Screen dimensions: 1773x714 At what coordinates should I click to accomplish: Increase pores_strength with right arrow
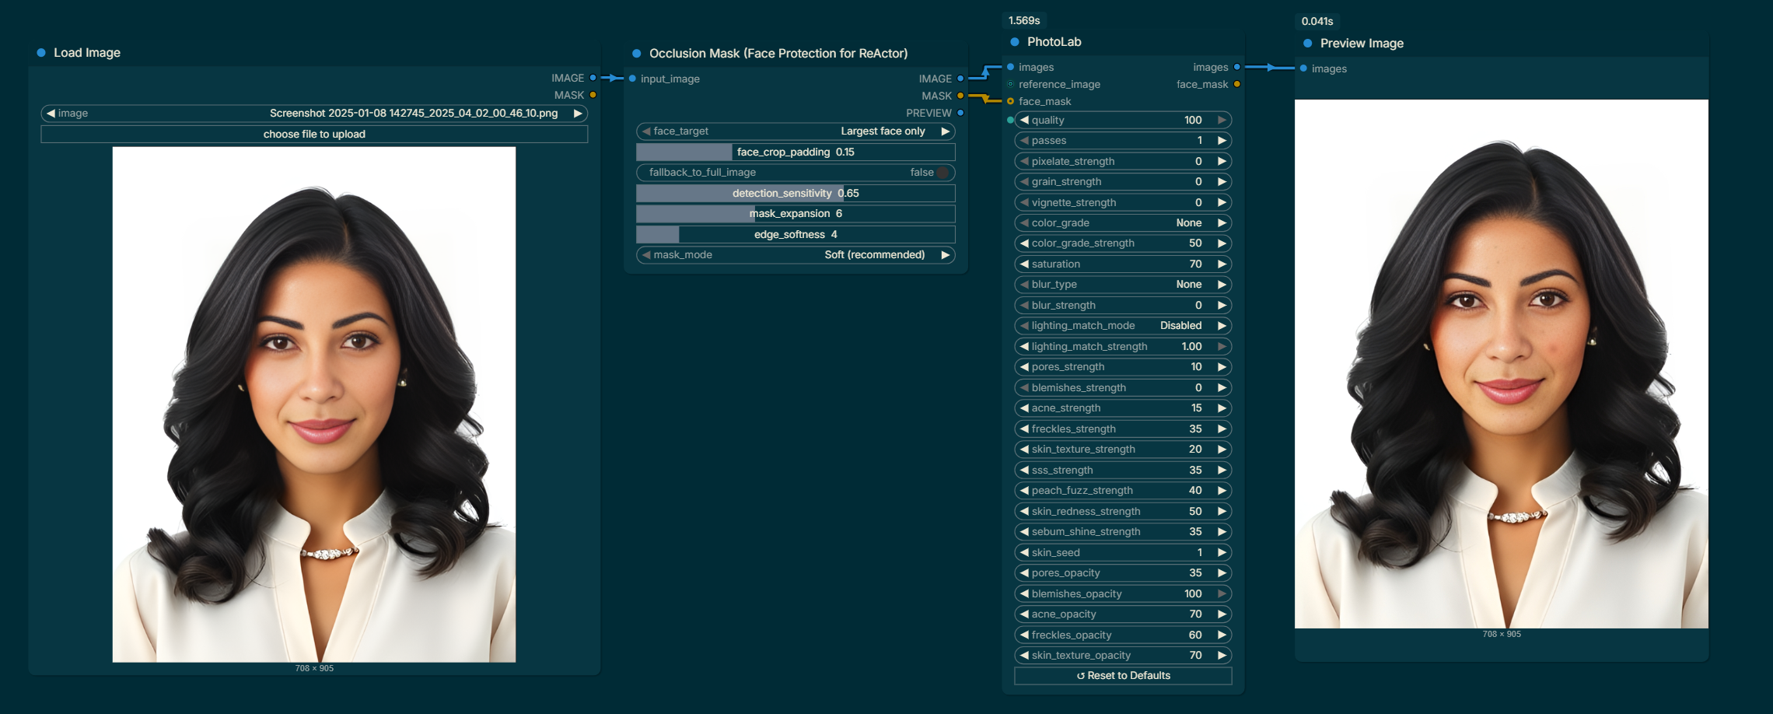[1222, 367]
